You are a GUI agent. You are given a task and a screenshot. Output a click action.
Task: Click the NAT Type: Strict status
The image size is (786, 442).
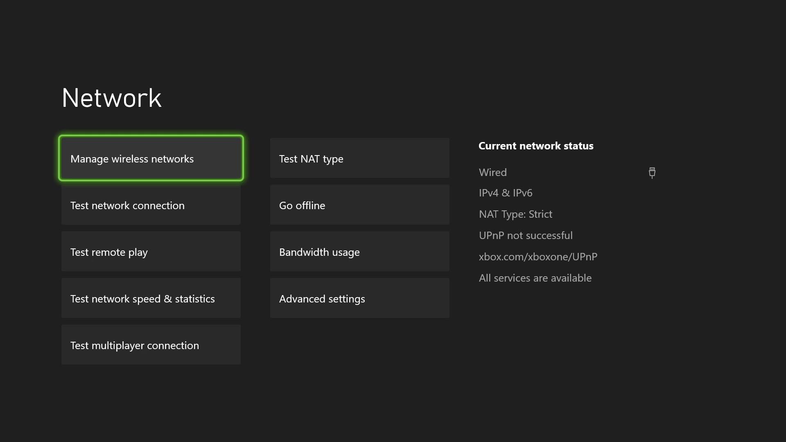tap(515, 214)
